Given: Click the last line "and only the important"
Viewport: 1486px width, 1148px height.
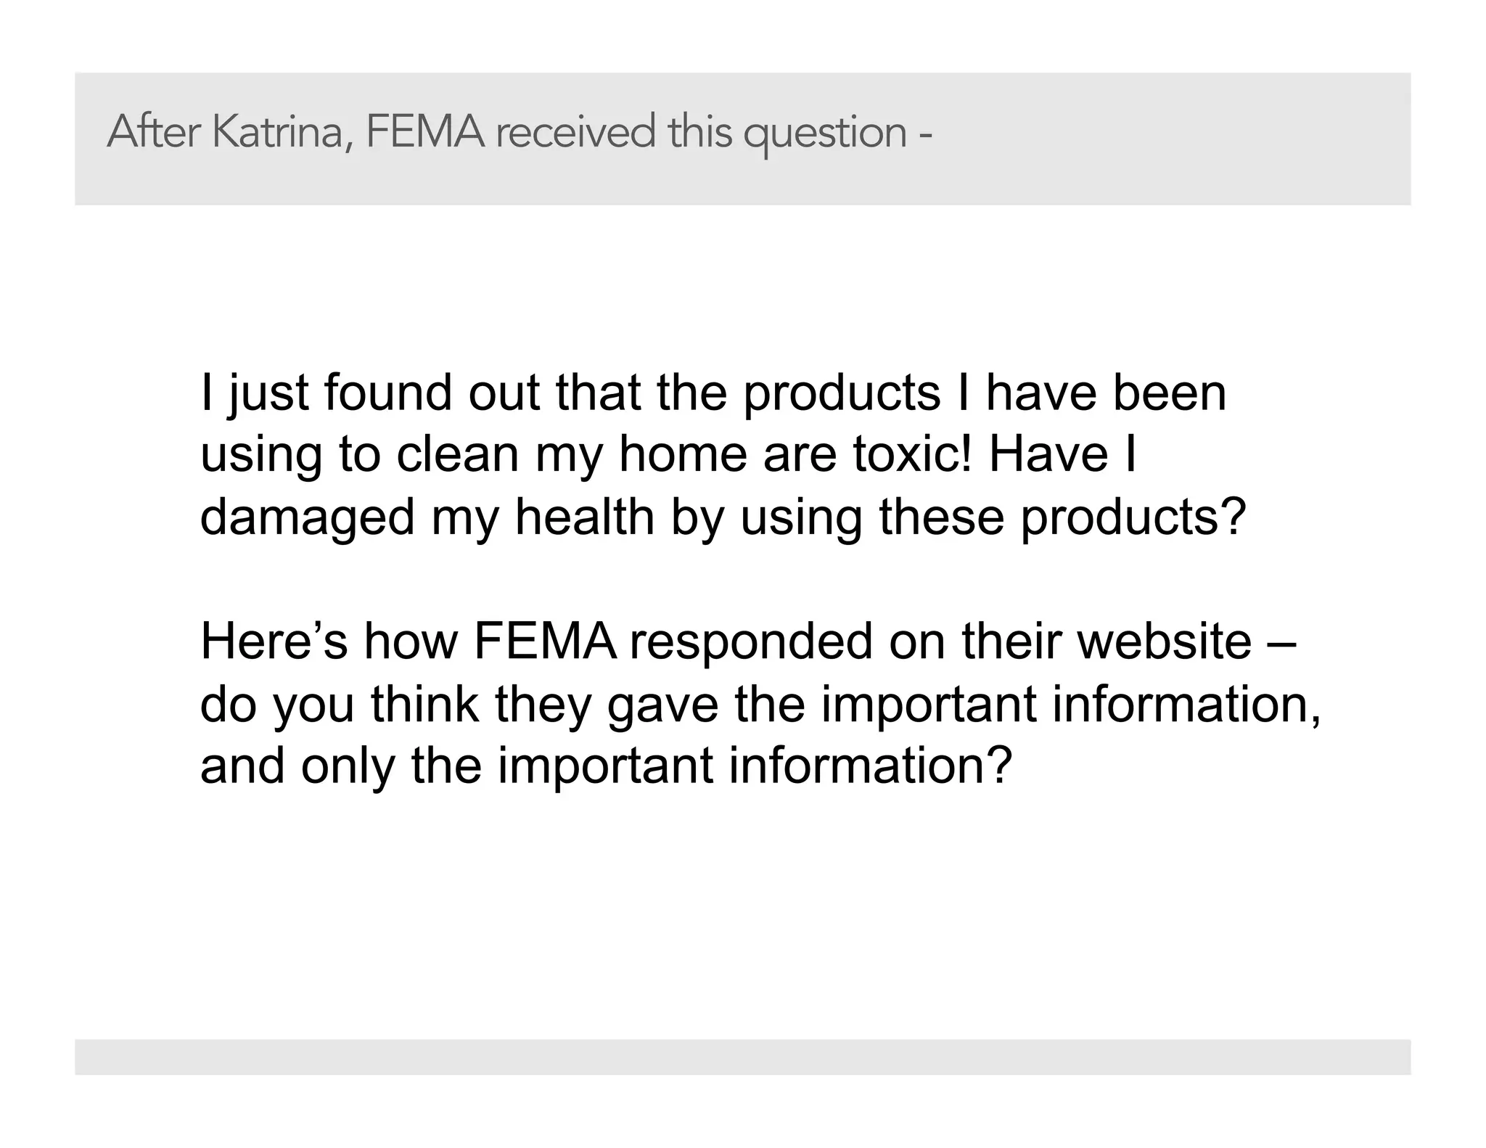Looking at the screenshot, I should tap(606, 766).
